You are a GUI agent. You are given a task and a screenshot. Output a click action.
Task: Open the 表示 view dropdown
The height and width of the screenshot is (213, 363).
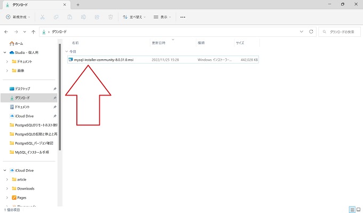(x=162, y=17)
